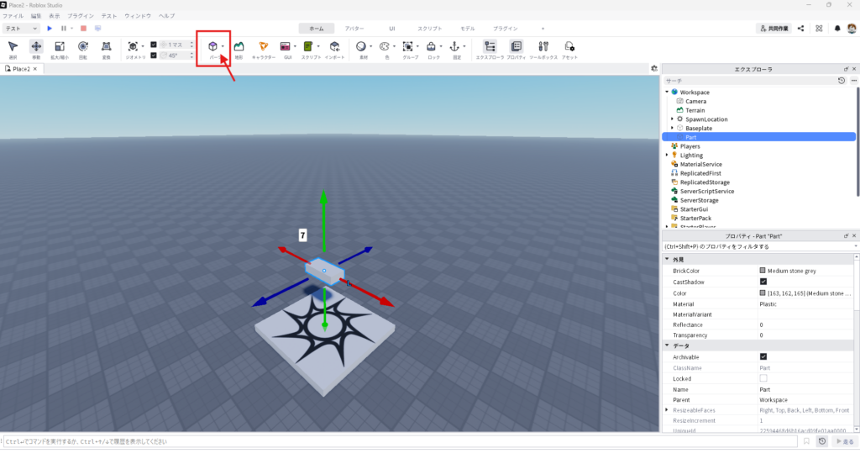Enable the Locked property checkbox
This screenshot has height=464, width=860.
point(763,378)
